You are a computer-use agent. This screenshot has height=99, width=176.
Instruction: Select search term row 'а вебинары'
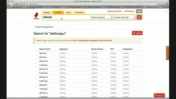[88, 65]
